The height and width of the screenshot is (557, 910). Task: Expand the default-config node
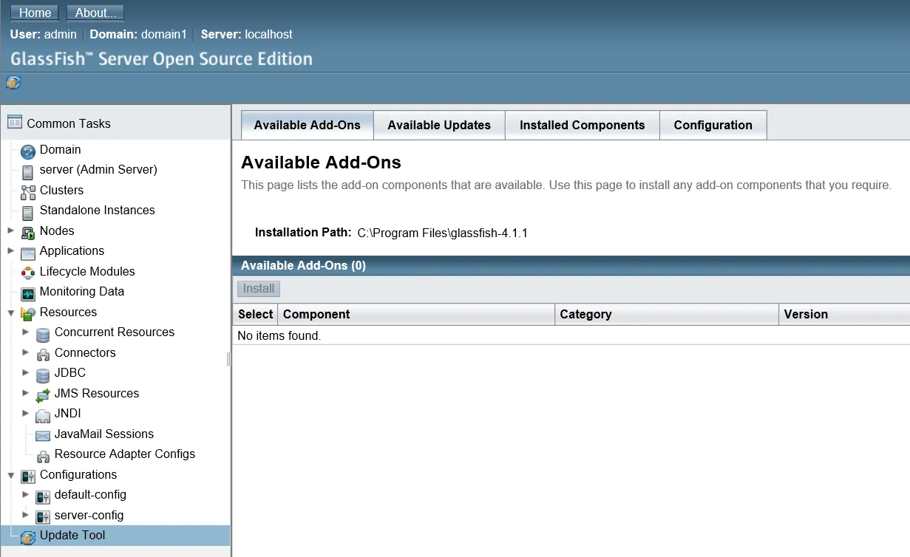click(x=26, y=494)
